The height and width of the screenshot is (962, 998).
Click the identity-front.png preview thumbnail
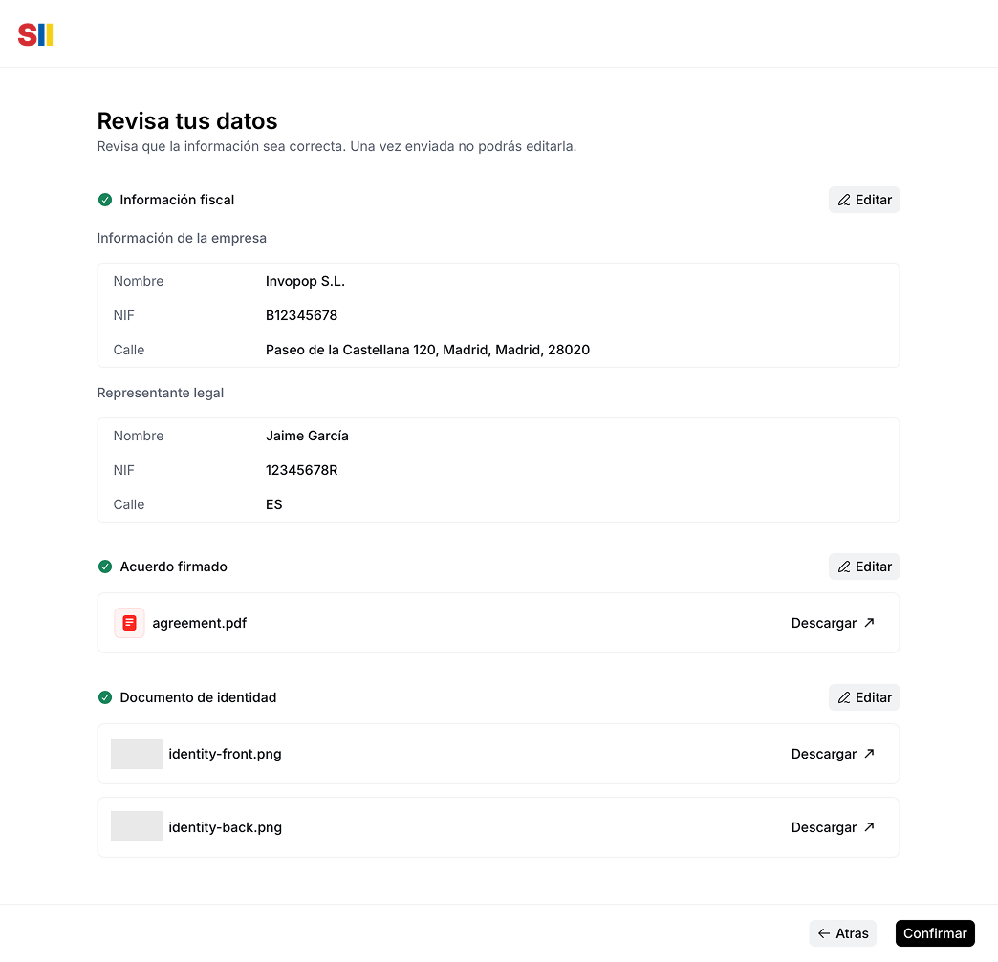click(137, 753)
